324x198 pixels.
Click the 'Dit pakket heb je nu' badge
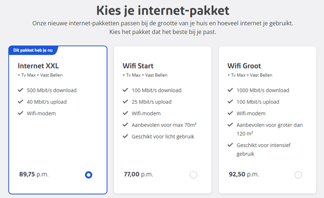pyautogui.click(x=32, y=50)
